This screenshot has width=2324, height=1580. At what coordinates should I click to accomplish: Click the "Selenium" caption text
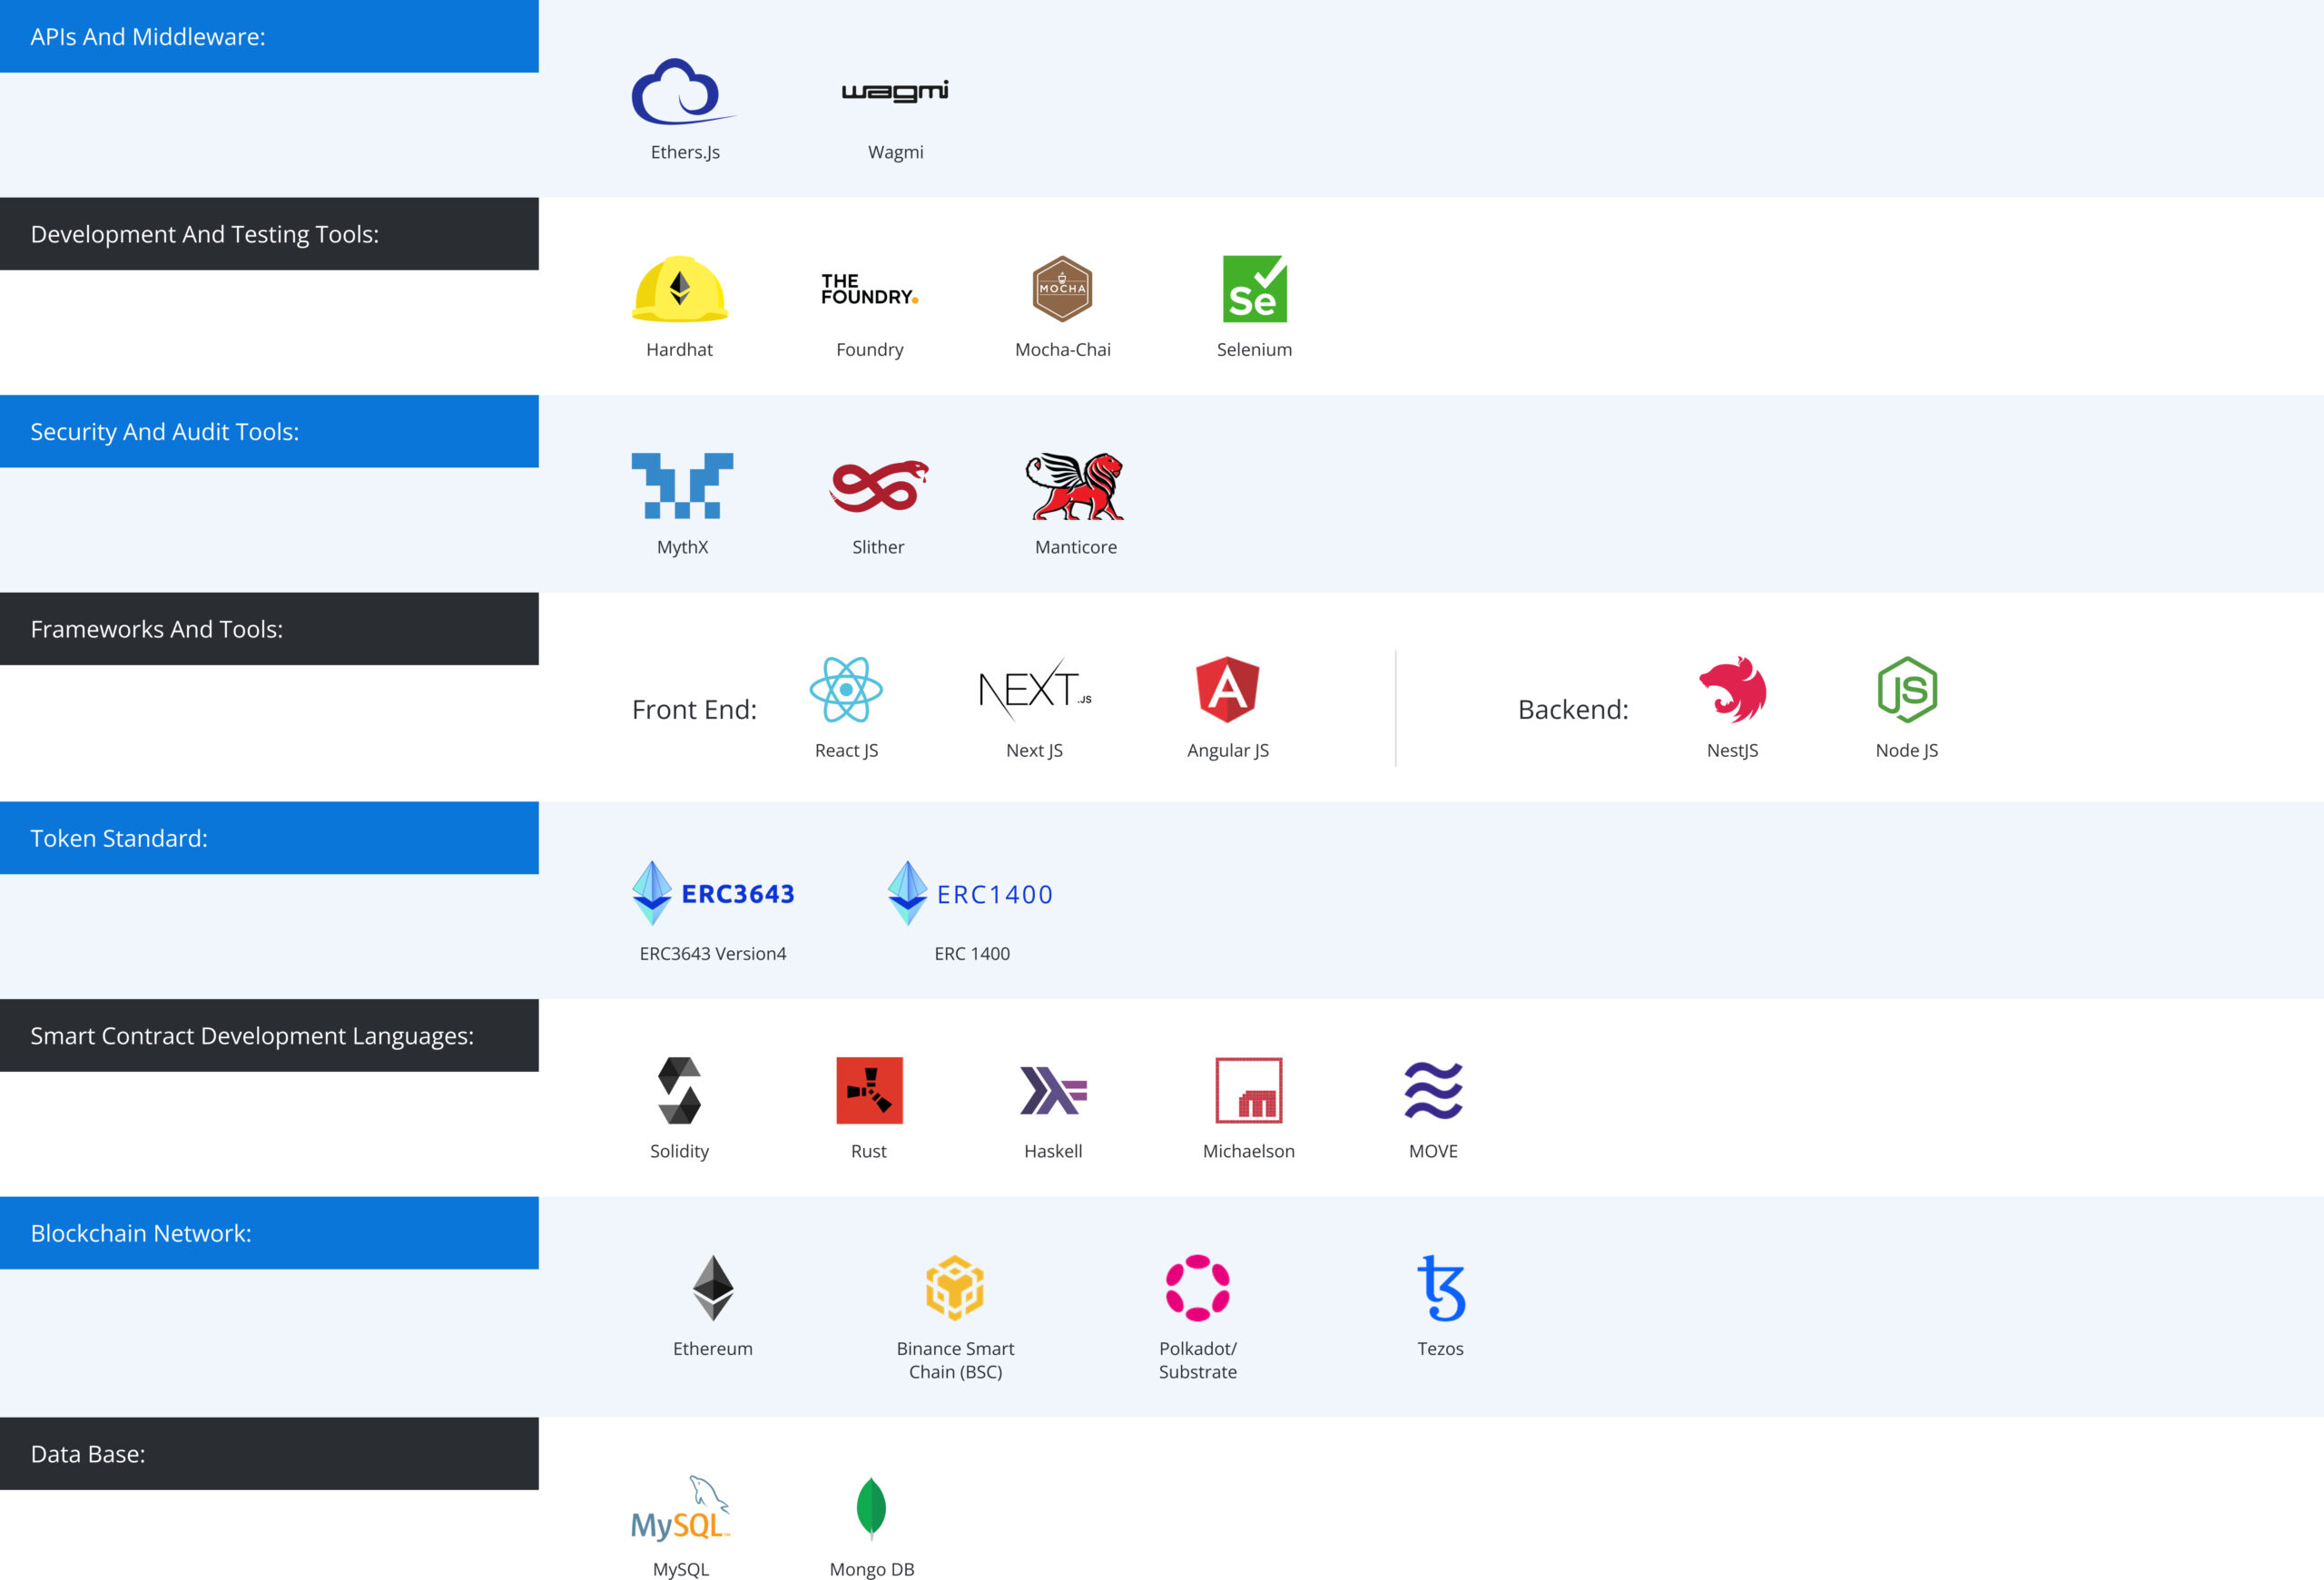coord(1255,349)
